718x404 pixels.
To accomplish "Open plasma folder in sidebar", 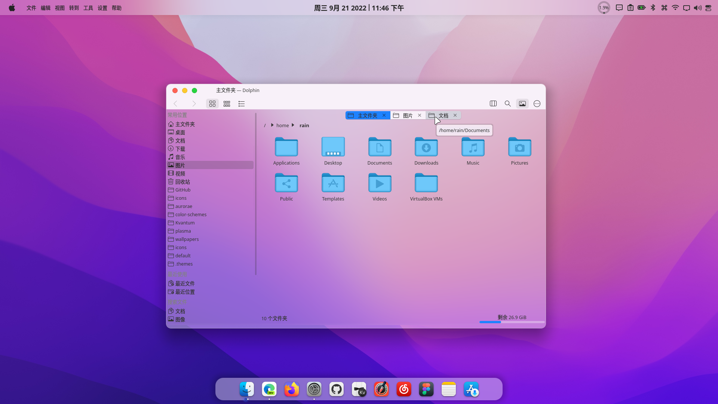I will click(210, 231).
